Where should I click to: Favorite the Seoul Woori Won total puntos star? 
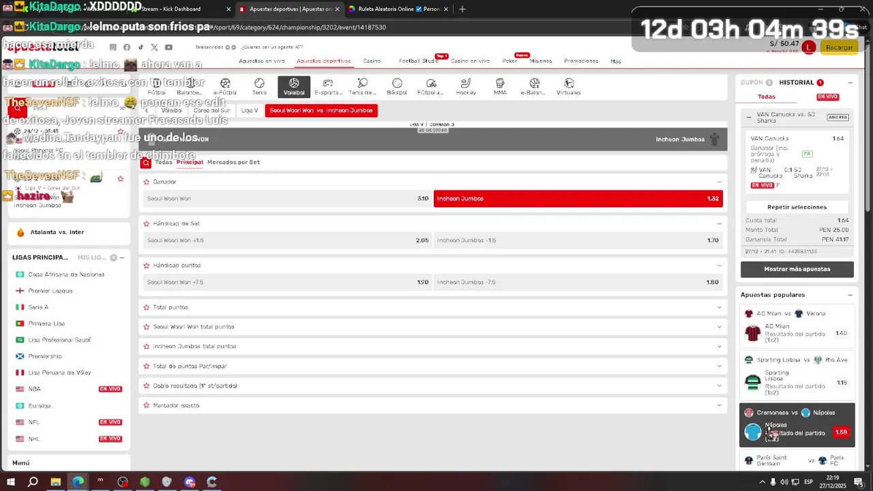pyautogui.click(x=146, y=327)
